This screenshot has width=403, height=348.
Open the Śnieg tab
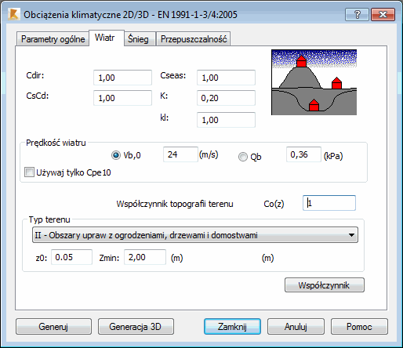point(138,39)
